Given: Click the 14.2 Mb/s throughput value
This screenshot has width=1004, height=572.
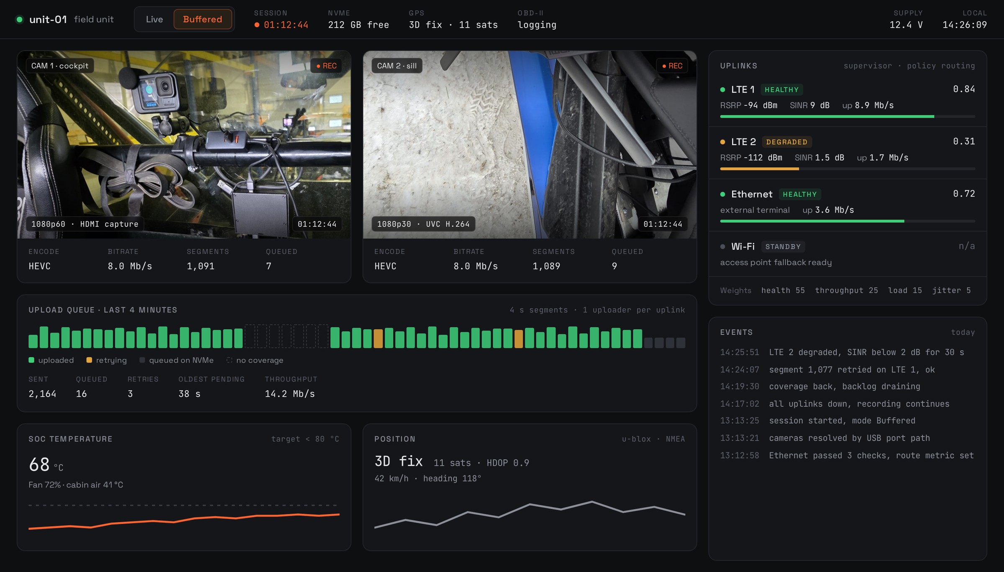Looking at the screenshot, I should coord(290,394).
